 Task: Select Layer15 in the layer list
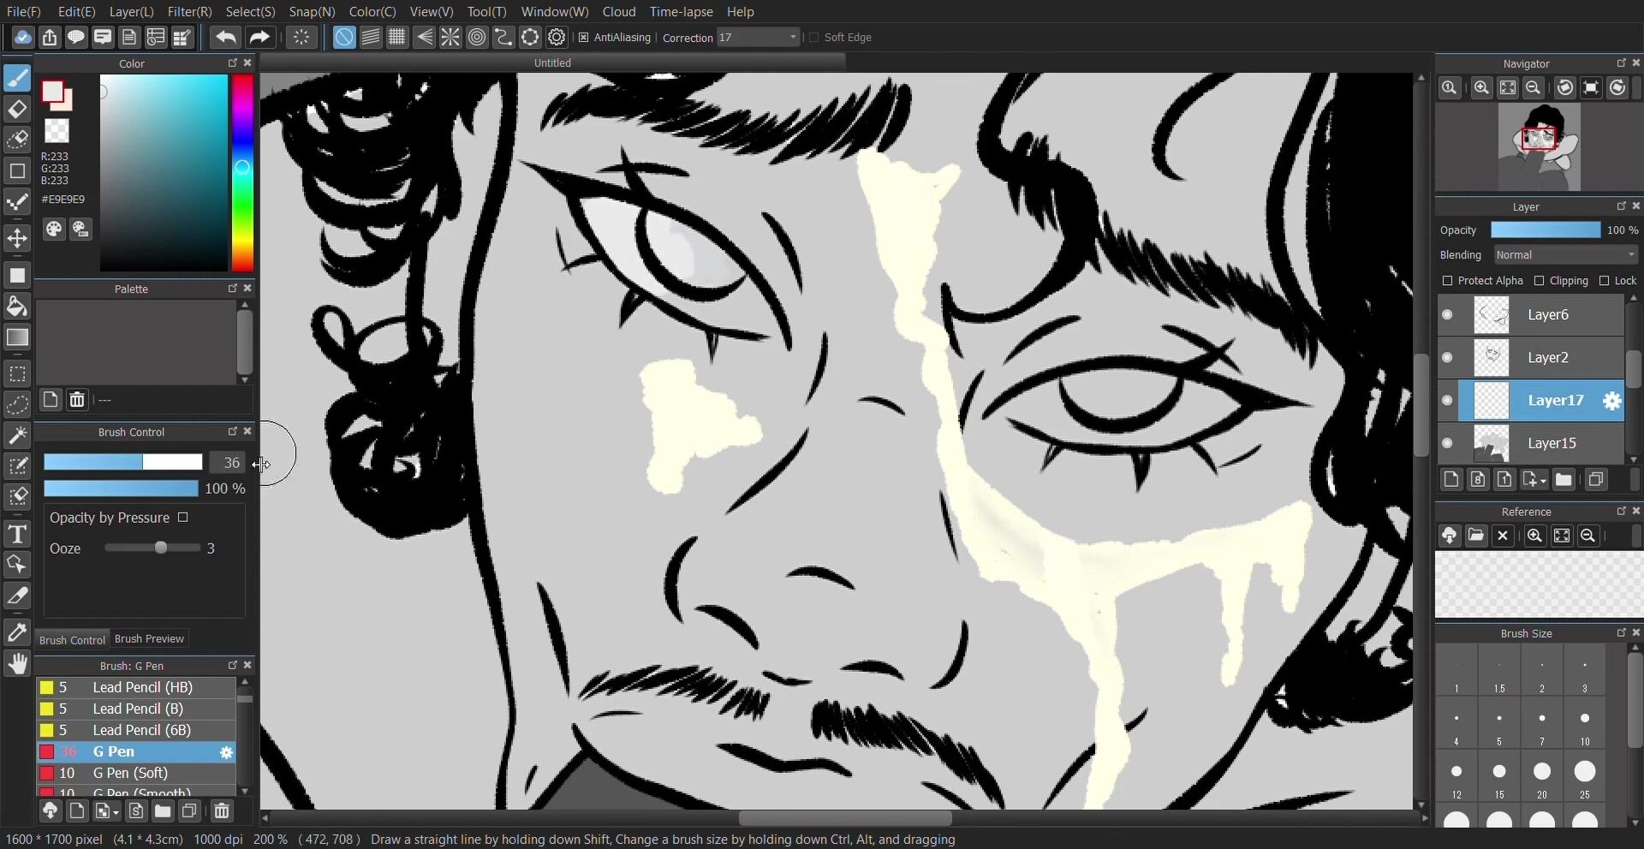coord(1552,443)
